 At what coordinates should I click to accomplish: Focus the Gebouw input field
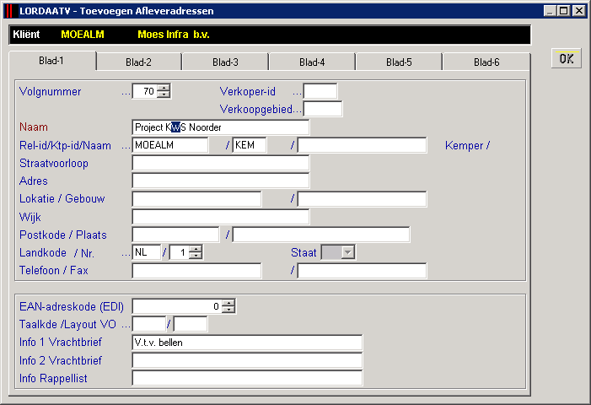pos(362,199)
